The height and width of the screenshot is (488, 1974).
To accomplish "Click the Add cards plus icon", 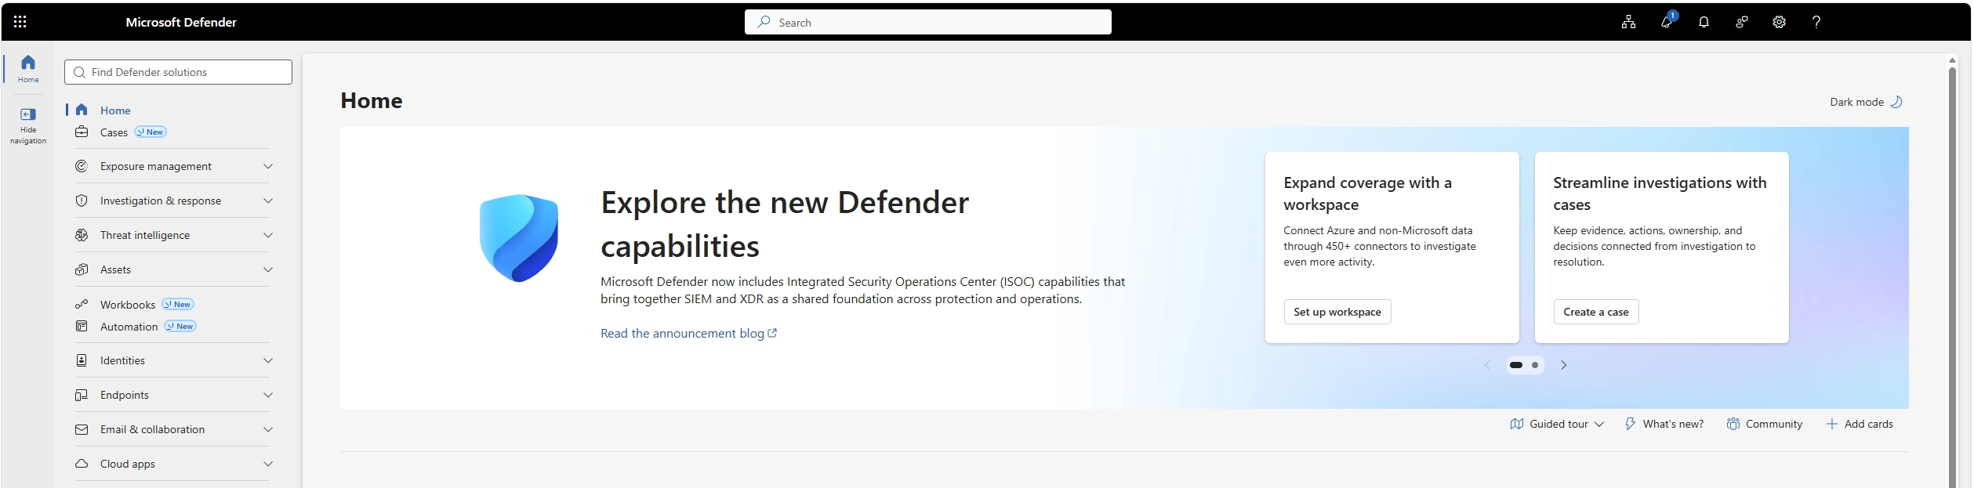I will pyautogui.click(x=1831, y=424).
